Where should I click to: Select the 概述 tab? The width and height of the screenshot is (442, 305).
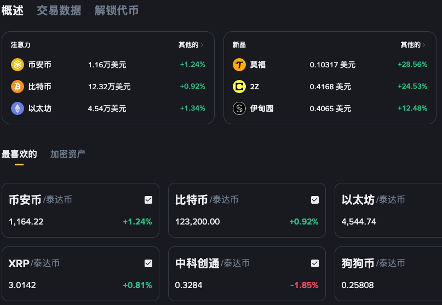(13, 10)
